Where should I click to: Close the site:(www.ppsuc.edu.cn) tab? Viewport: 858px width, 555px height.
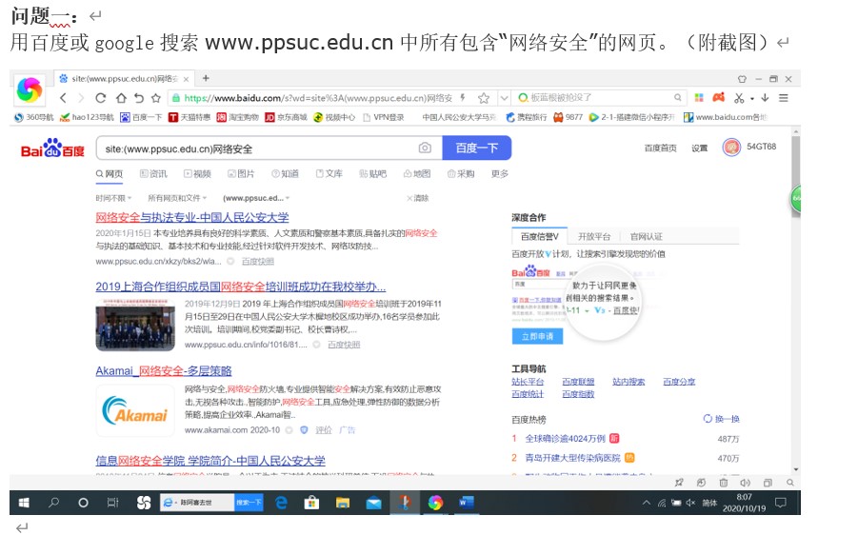click(x=186, y=79)
